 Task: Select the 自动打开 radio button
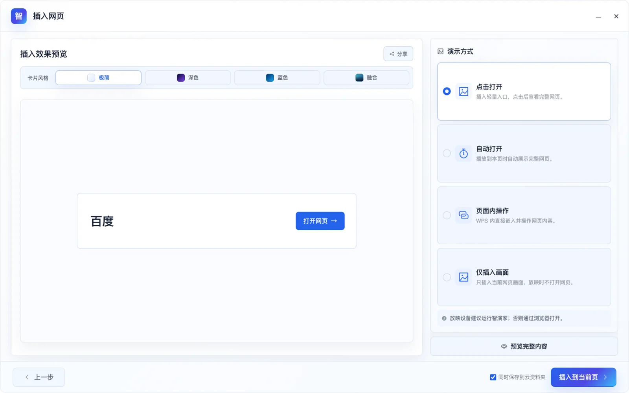(447, 153)
